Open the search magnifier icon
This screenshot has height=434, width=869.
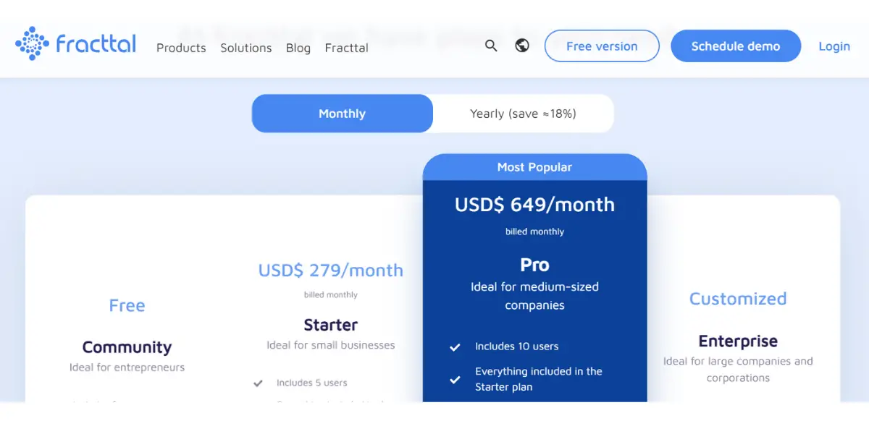point(491,46)
